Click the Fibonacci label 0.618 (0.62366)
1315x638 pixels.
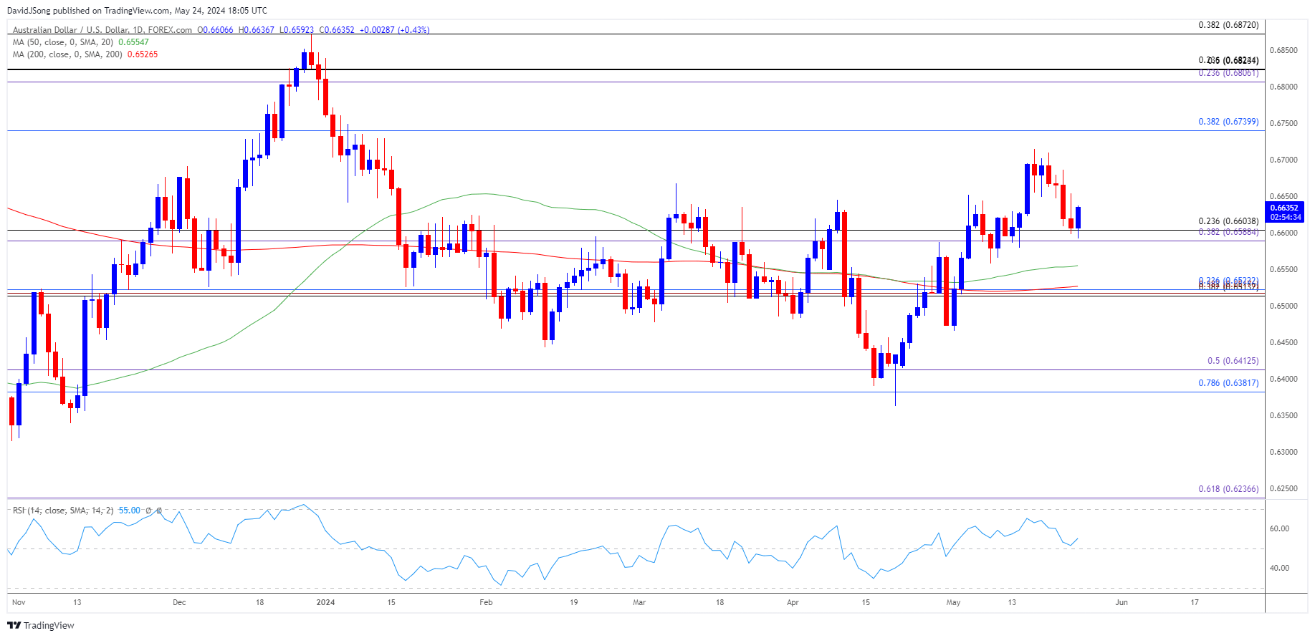tap(1228, 489)
